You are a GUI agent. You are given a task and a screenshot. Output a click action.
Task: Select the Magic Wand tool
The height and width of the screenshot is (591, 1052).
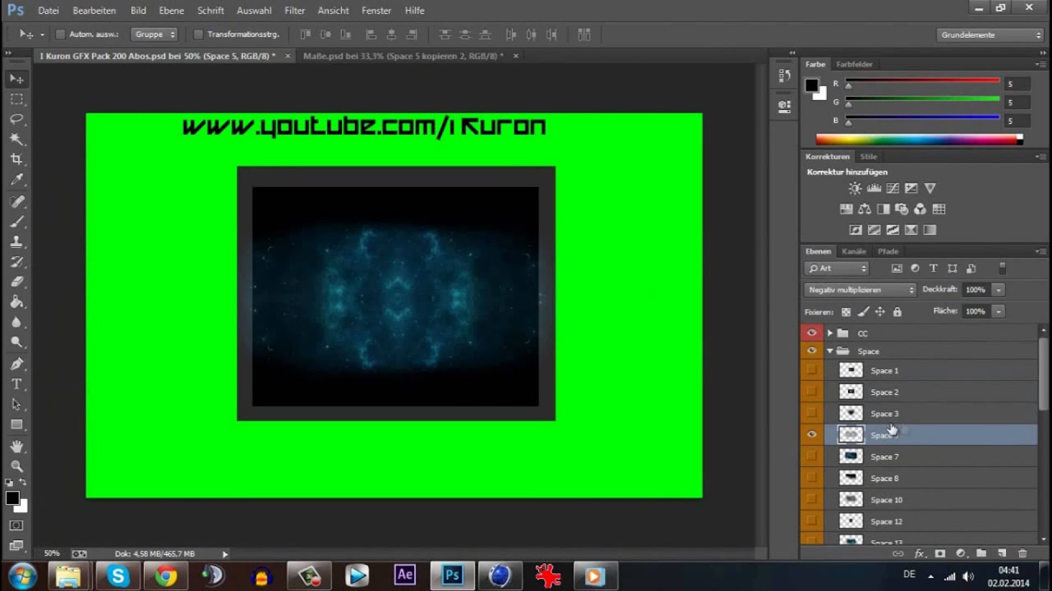(x=16, y=140)
